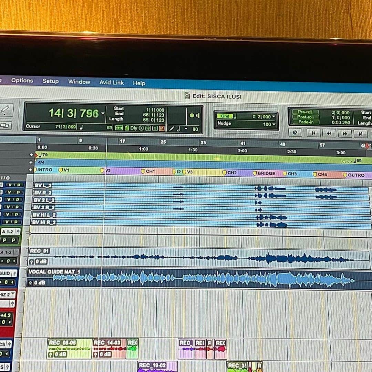Click the Go to End transport button
This screenshot has height=372, width=372.
click(360, 134)
